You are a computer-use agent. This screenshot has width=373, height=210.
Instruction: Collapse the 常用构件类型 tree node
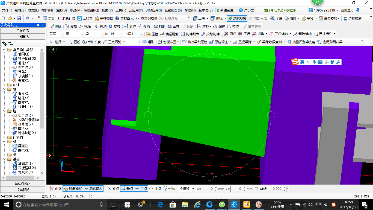(x=4, y=50)
